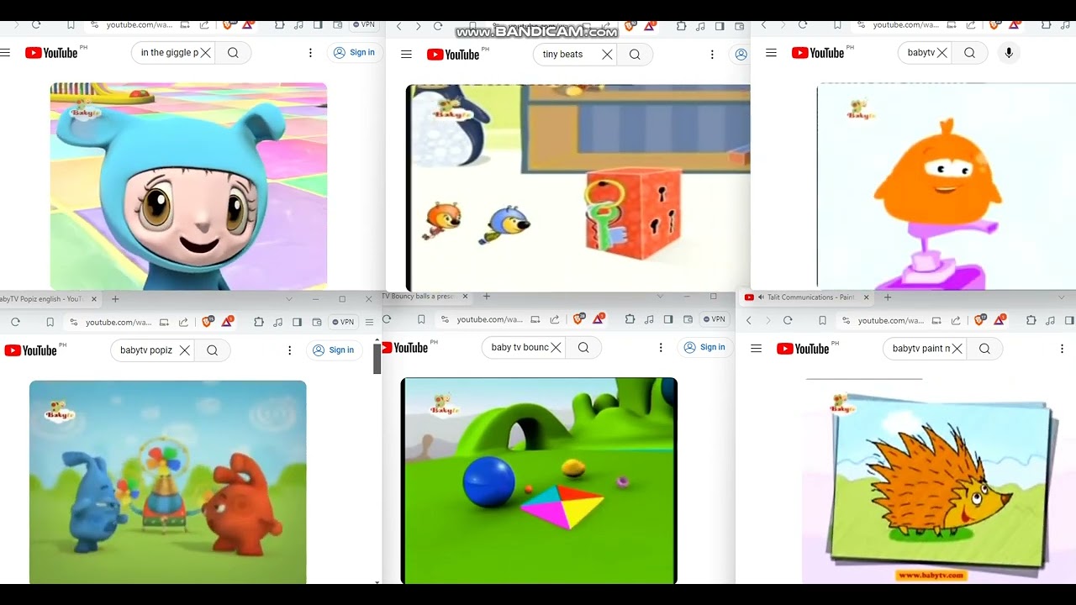Open a new tab beside the Bouncy balls tab

pyautogui.click(x=486, y=297)
